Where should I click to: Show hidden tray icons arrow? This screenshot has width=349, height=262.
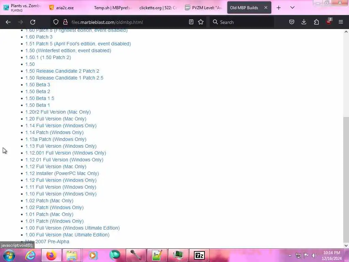290,256
